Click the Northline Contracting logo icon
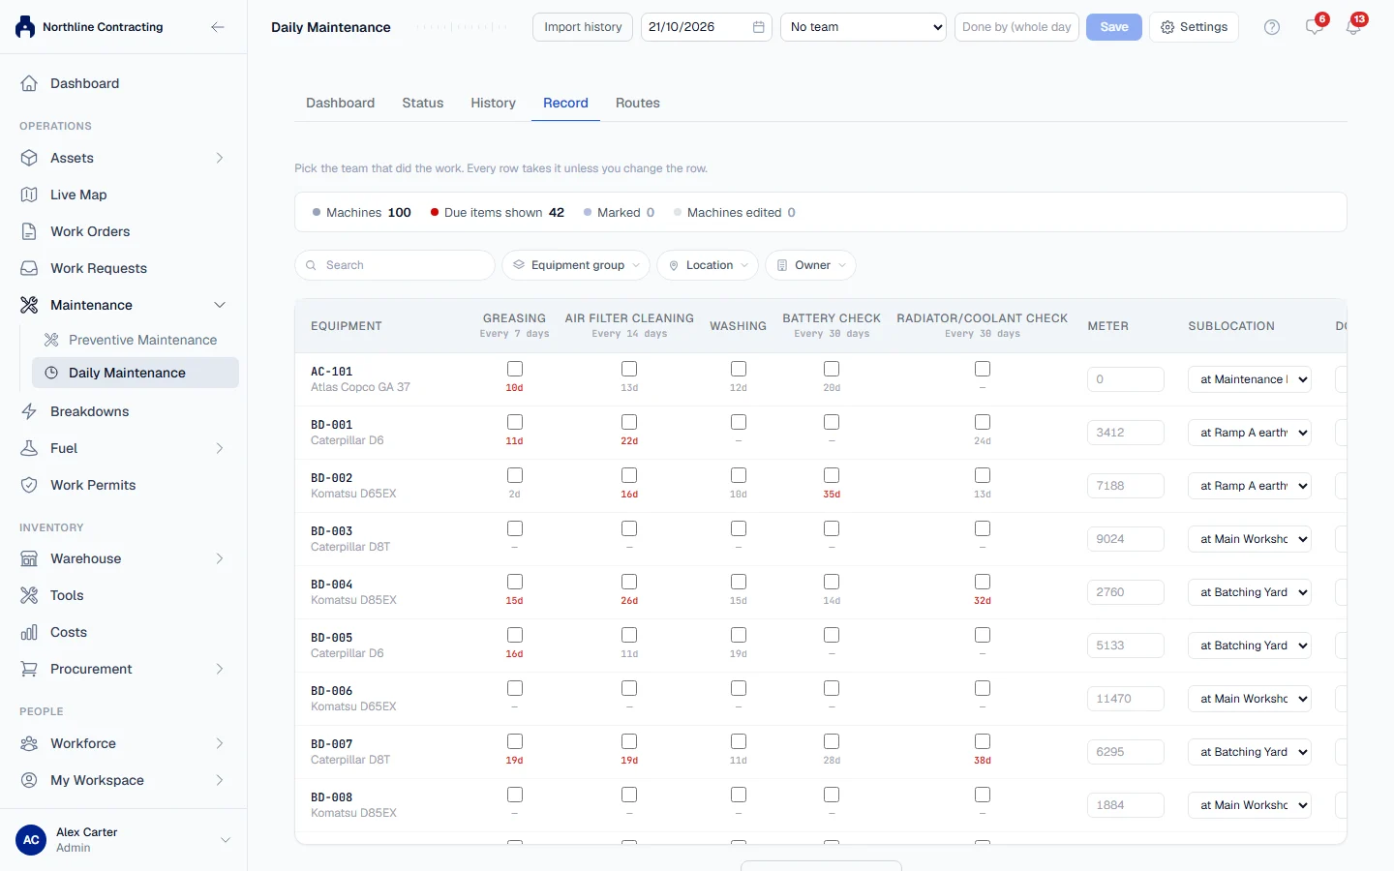The image size is (1394, 871). [25, 27]
